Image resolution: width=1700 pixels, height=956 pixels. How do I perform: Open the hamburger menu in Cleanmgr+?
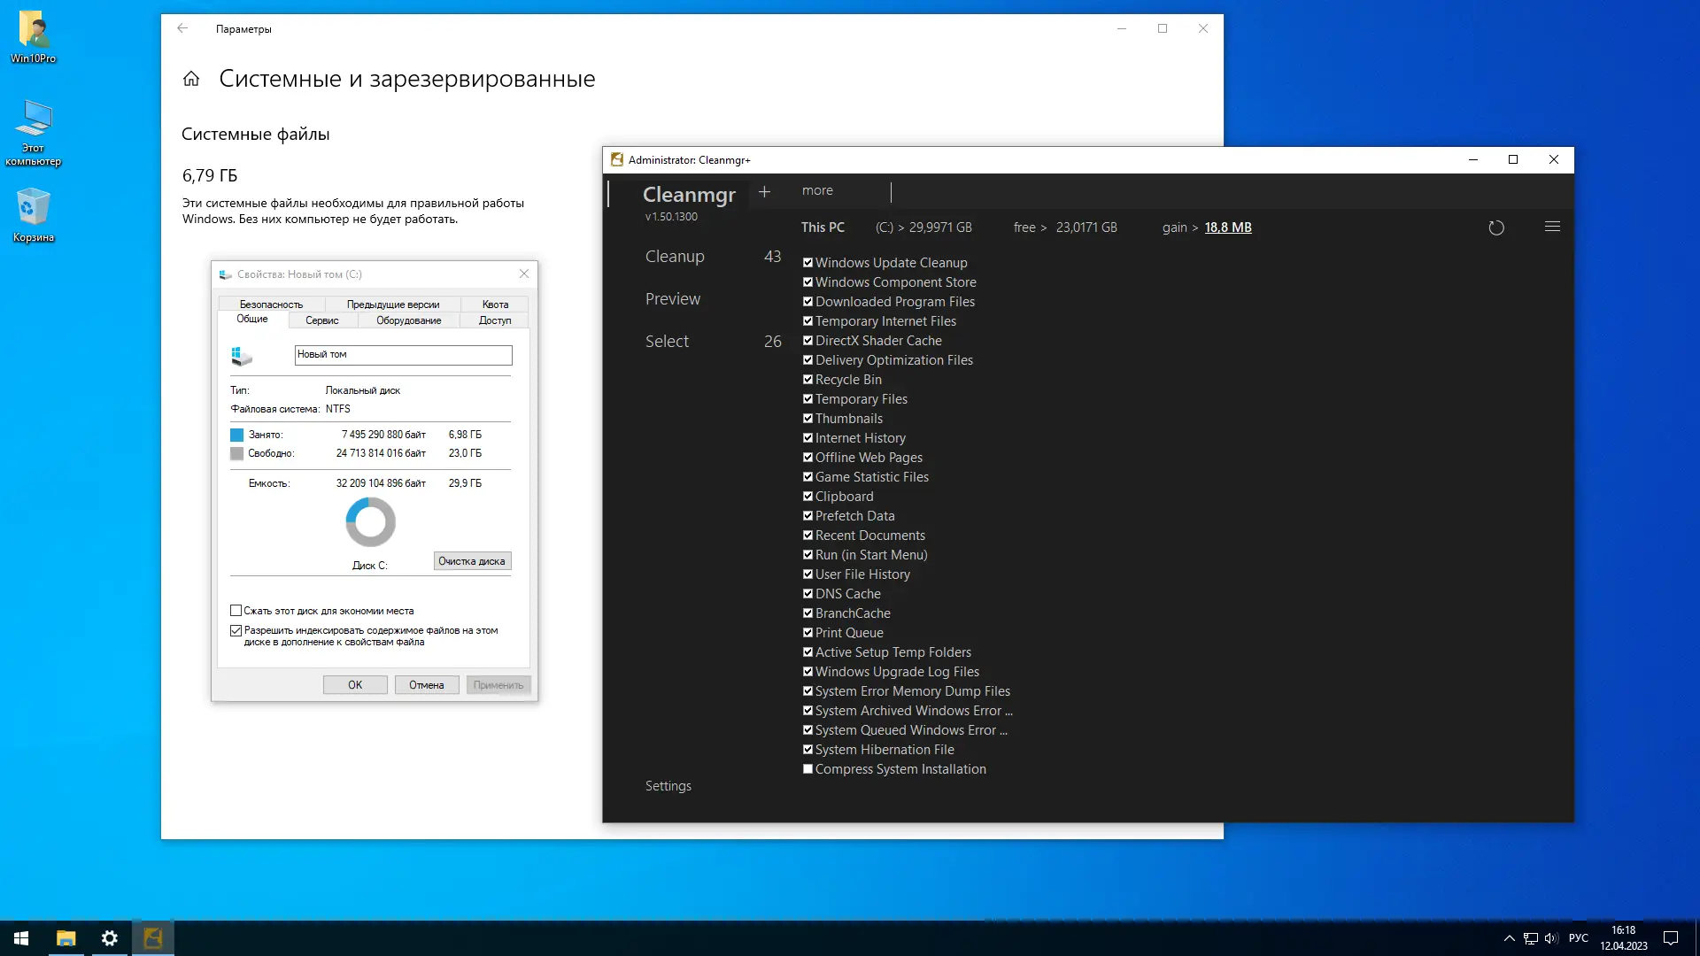pos(1552,227)
